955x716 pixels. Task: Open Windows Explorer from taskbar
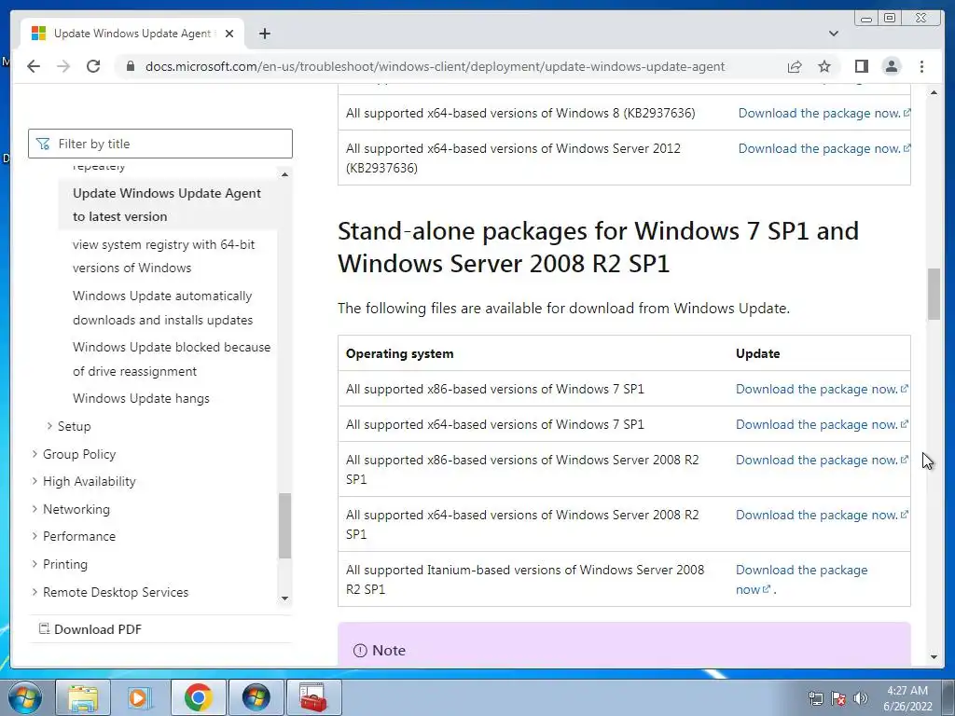(x=83, y=697)
